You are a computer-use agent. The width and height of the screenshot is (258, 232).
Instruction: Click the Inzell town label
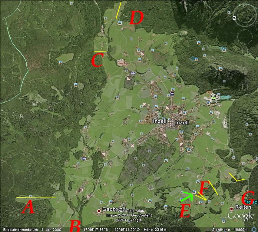pos(160,121)
